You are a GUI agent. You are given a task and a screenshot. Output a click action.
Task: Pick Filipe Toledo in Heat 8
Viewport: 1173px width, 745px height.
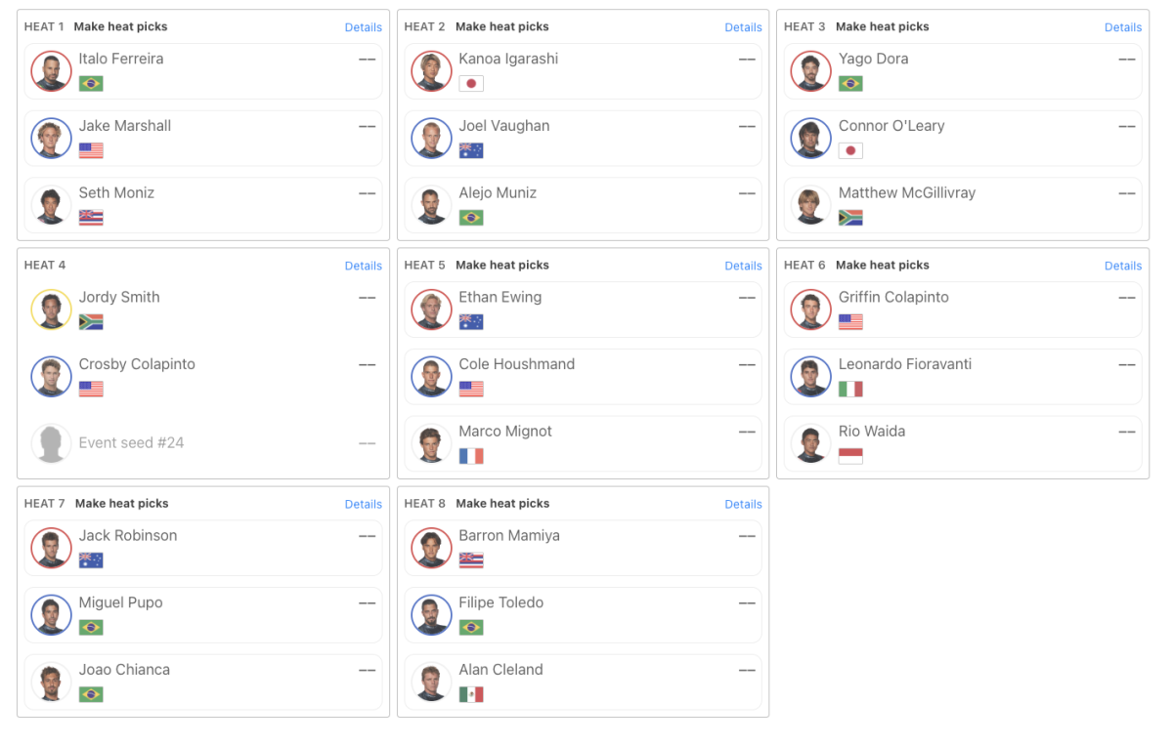(x=500, y=602)
